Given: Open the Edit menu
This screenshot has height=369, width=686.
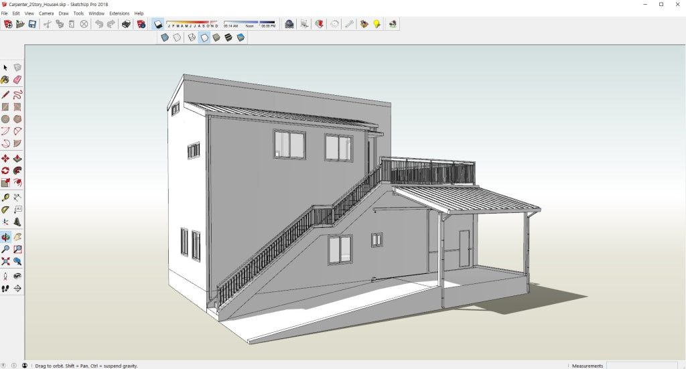Looking at the screenshot, I should [16, 13].
